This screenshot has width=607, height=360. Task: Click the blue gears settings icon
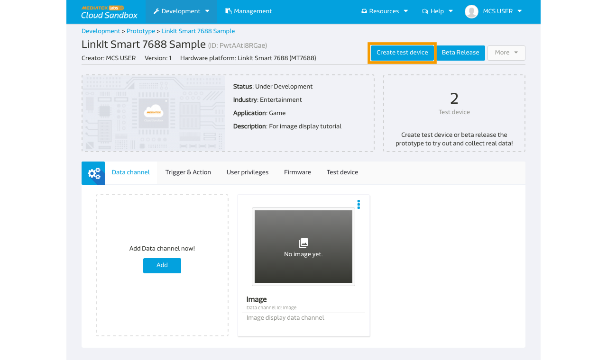pos(93,173)
